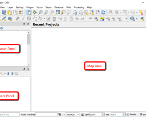Image resolution: width=146 pixels, height=117 pixels.
Task: Click Zoom Full extent icon
Action: pos(58,12)
